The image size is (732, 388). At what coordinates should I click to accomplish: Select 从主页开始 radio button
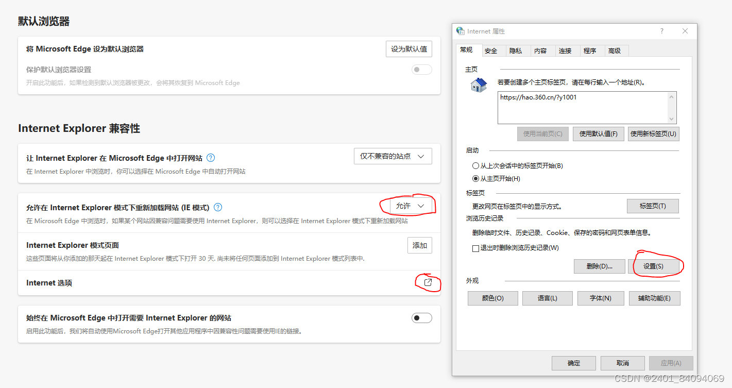475,179
